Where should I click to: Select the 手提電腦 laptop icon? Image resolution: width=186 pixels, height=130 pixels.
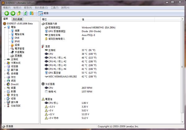coord(12,52)
